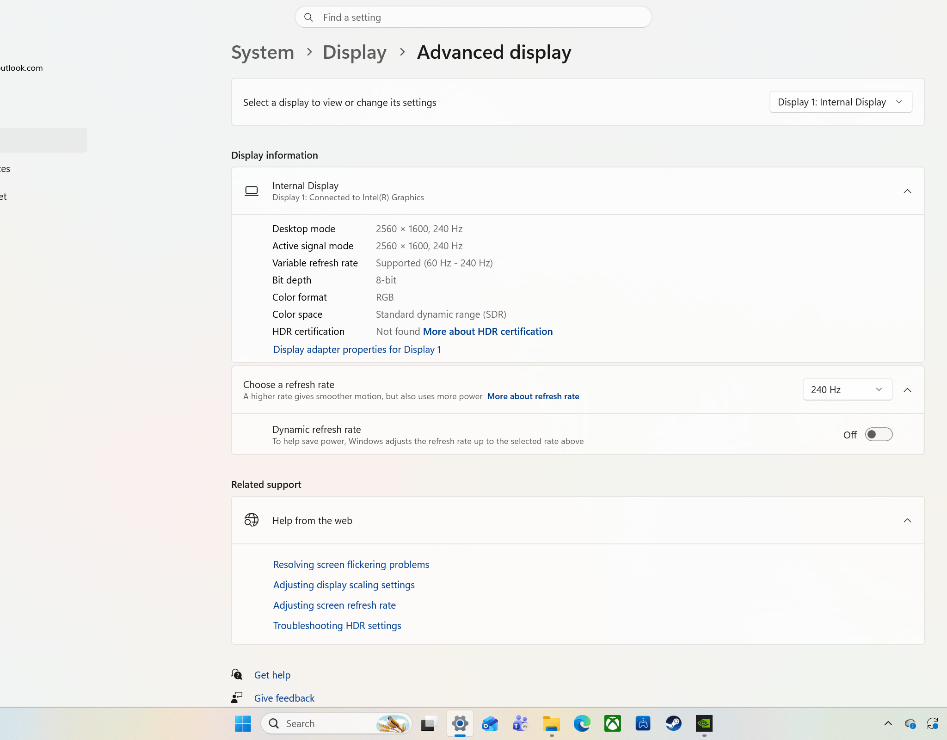
Task: Collapse the Internal Display information section
Action: 907,191
